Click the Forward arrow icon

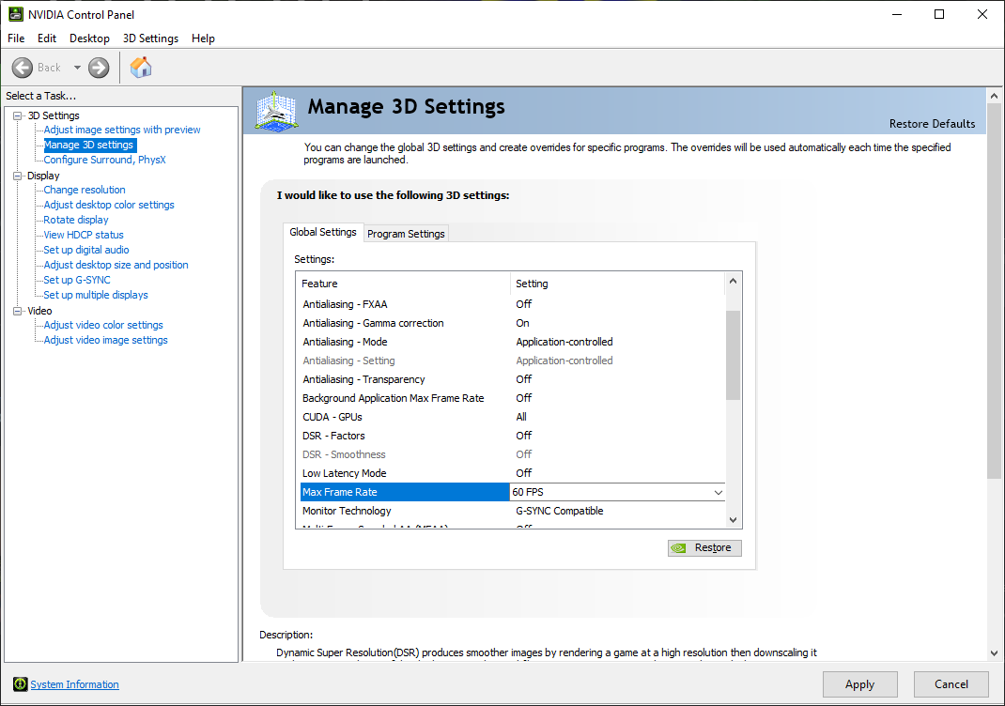point(99,68)
